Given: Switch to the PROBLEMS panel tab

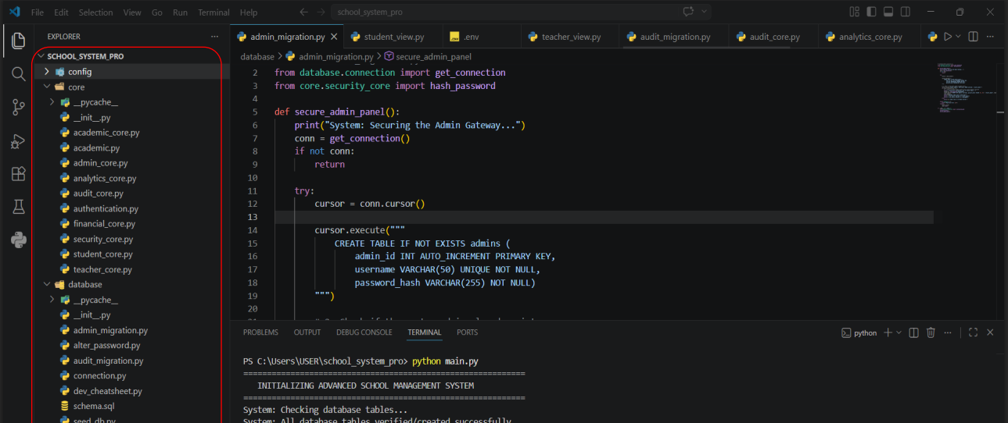Looking at the screenshot, I should (x=260, y=332).
